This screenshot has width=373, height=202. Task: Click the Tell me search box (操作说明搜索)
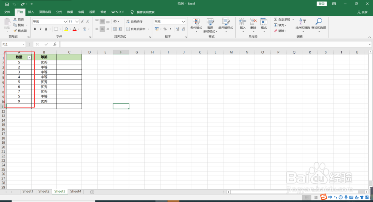[145, 12]
